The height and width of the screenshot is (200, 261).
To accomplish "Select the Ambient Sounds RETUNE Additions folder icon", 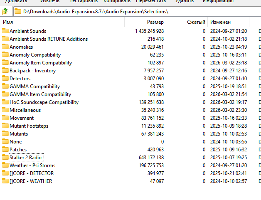I will click(5, 39).
